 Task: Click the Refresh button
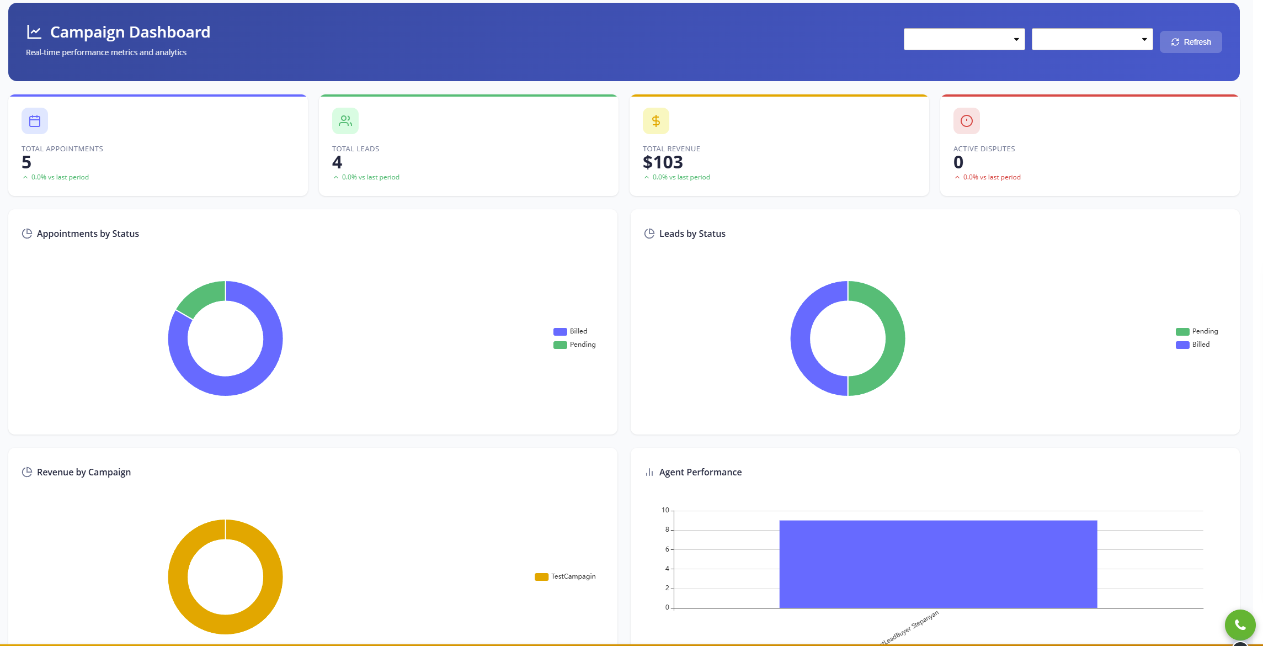click(1191, 41)
